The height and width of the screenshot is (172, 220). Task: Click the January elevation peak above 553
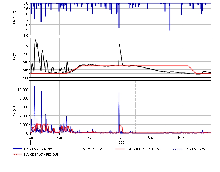click(35, 40)
